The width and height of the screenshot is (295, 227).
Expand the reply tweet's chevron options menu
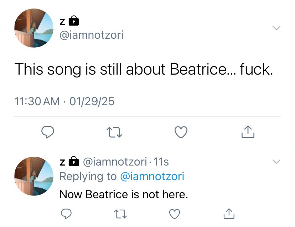tap(276, 162)
